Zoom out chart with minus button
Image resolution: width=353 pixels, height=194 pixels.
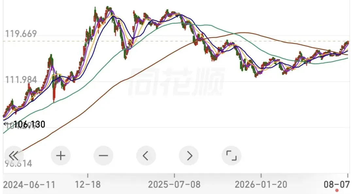pos(103,156)
